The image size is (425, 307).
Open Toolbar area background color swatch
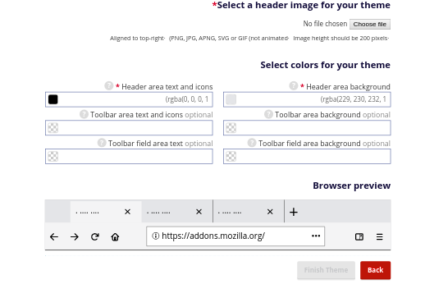(231, 128)
